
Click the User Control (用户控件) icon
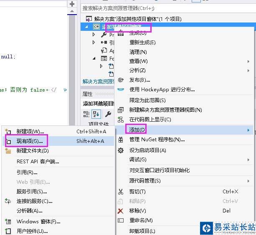pos(8,231)
